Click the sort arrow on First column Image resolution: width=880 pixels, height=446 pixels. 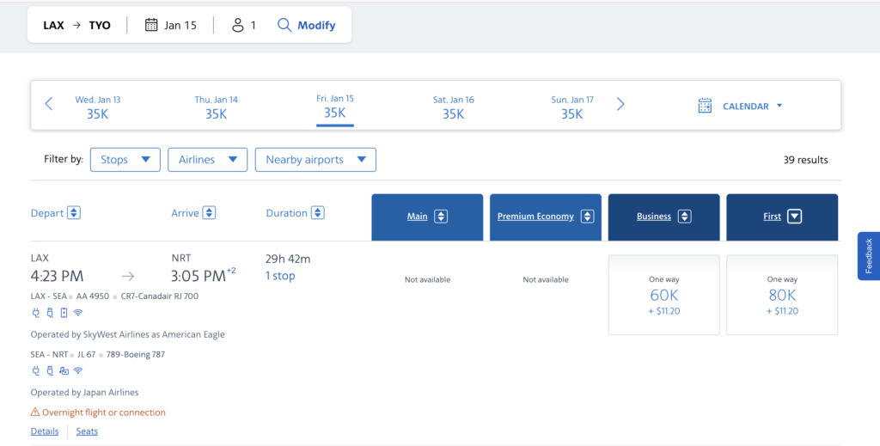point(794,217)
